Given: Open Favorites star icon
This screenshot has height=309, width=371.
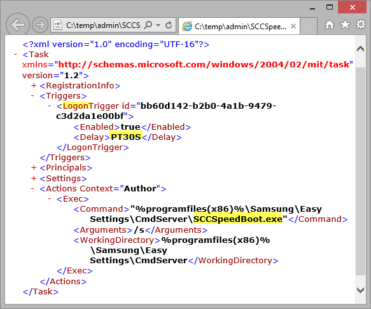Looking at the screenshot, I should click(345, 24).
